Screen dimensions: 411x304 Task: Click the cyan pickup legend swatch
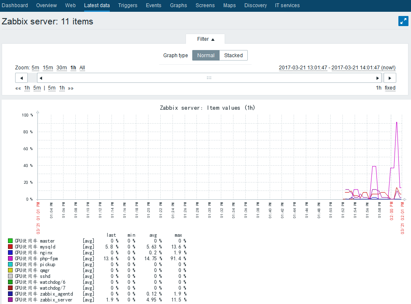click(x=10, y=264)
